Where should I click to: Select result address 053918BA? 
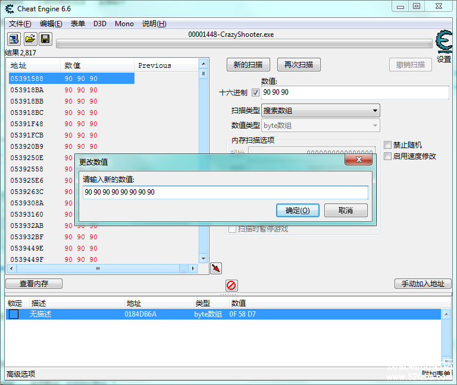click(x=27, y=90)
